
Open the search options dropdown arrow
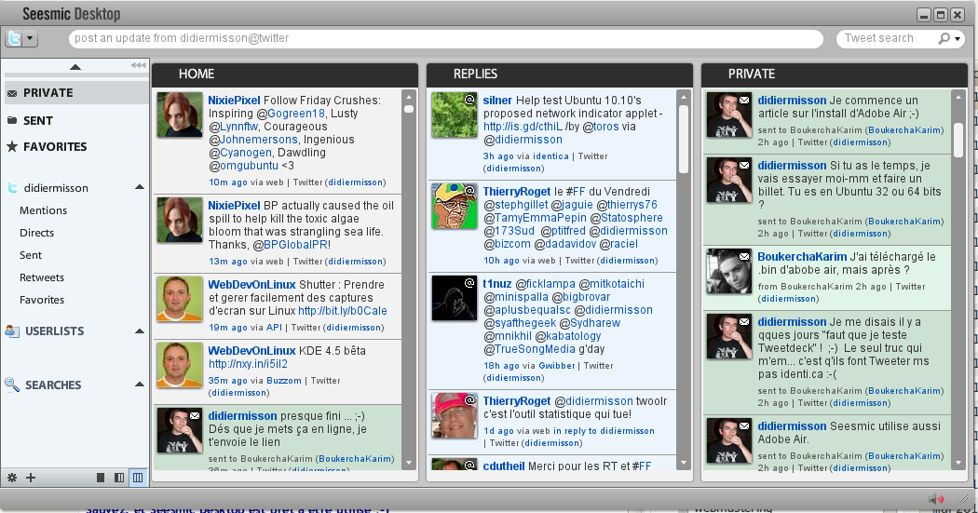pos(958,39)
